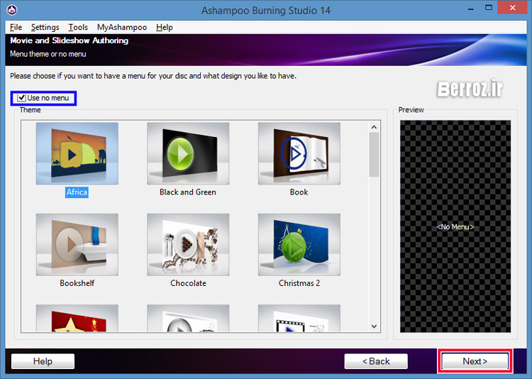Choose the Black and Green theme icon
532x379 pixels.
tap(188, 153)
